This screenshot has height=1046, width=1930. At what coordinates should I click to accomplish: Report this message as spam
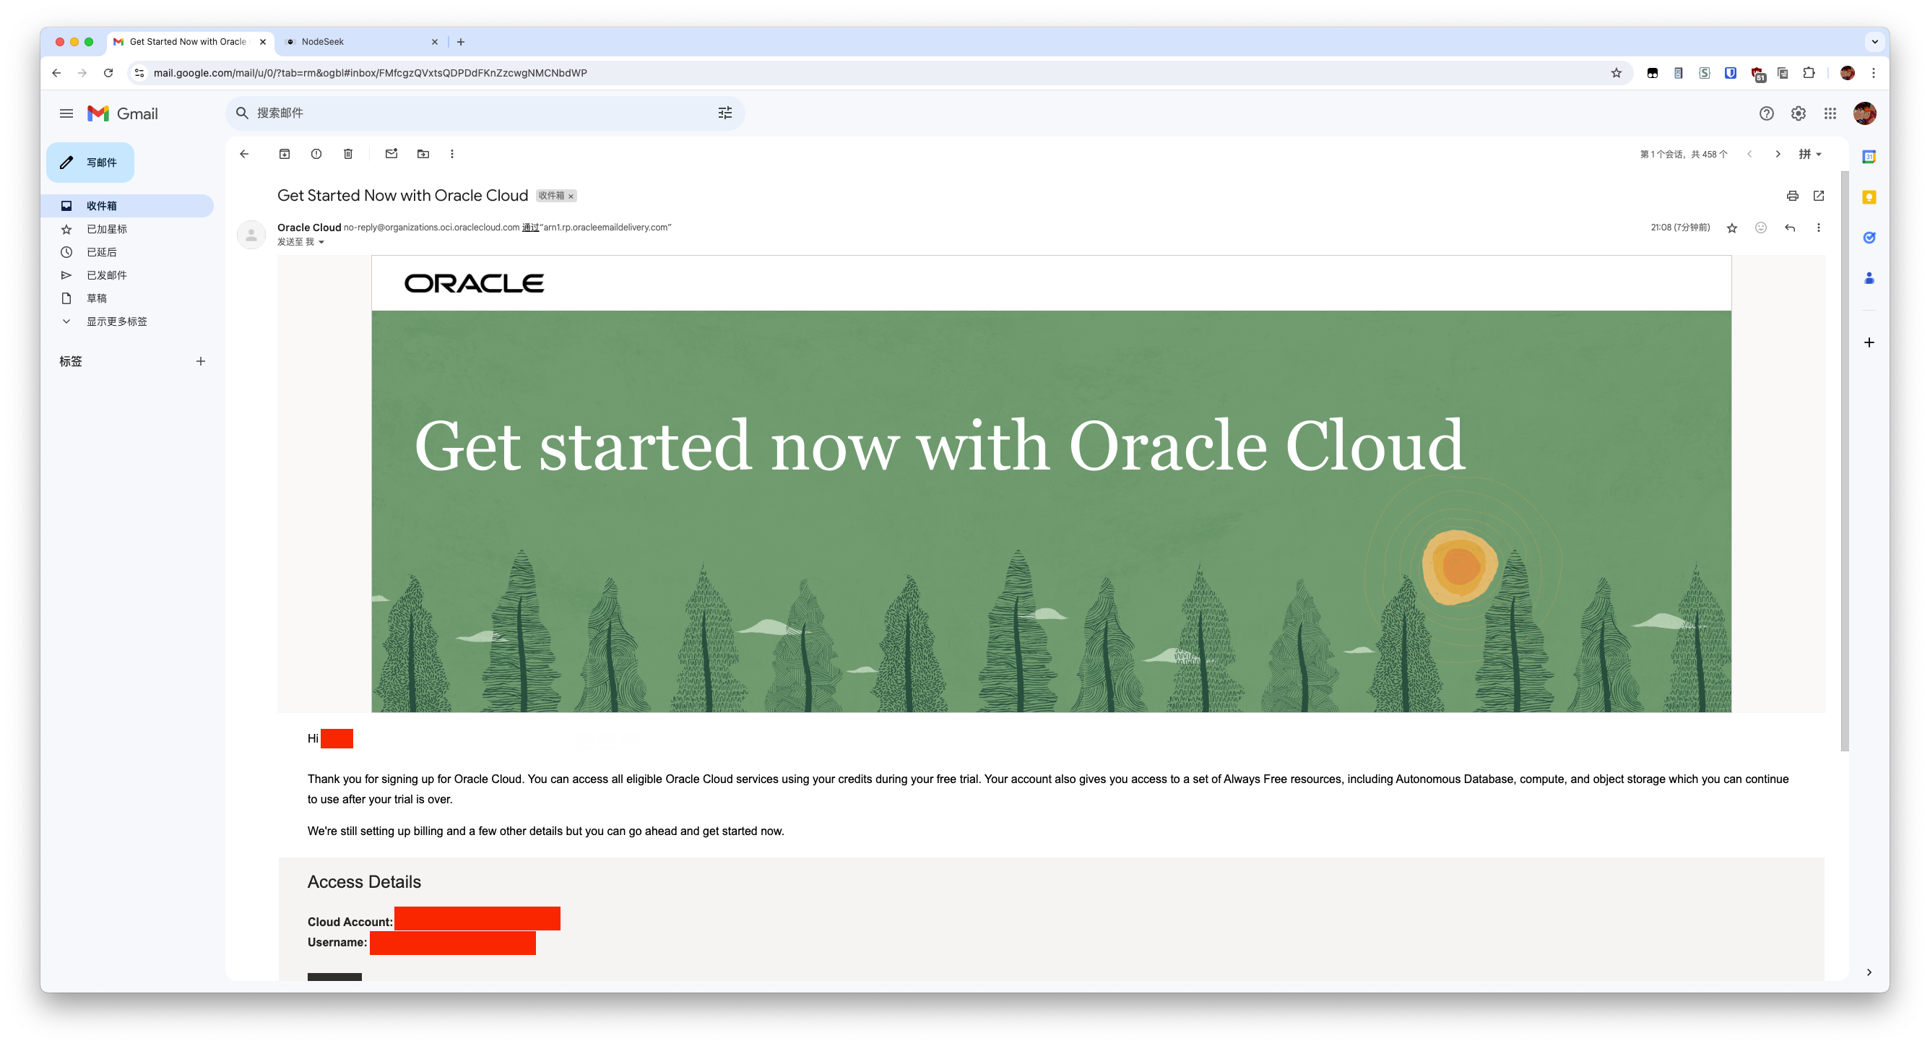(316, 155)
